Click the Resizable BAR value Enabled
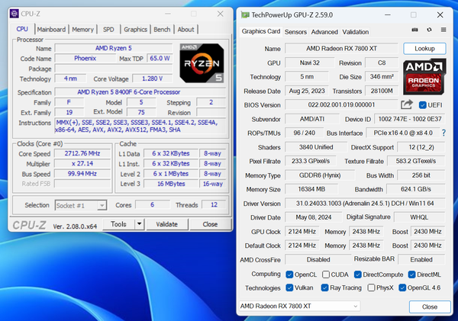Viewport: 458px width, 321px height. click(x=421, y=260)
